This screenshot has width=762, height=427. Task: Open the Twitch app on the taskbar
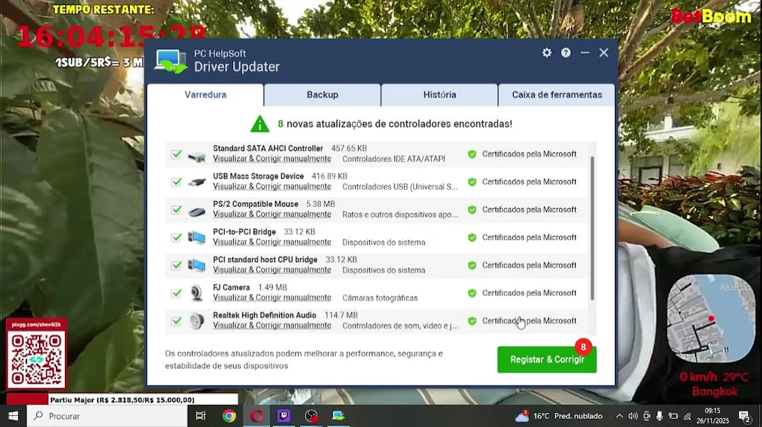[x=284, y=416]
